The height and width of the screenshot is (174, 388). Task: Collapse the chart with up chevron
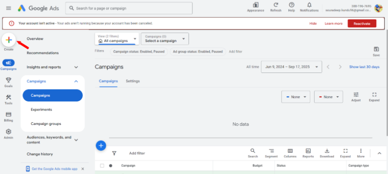(379, 153)
